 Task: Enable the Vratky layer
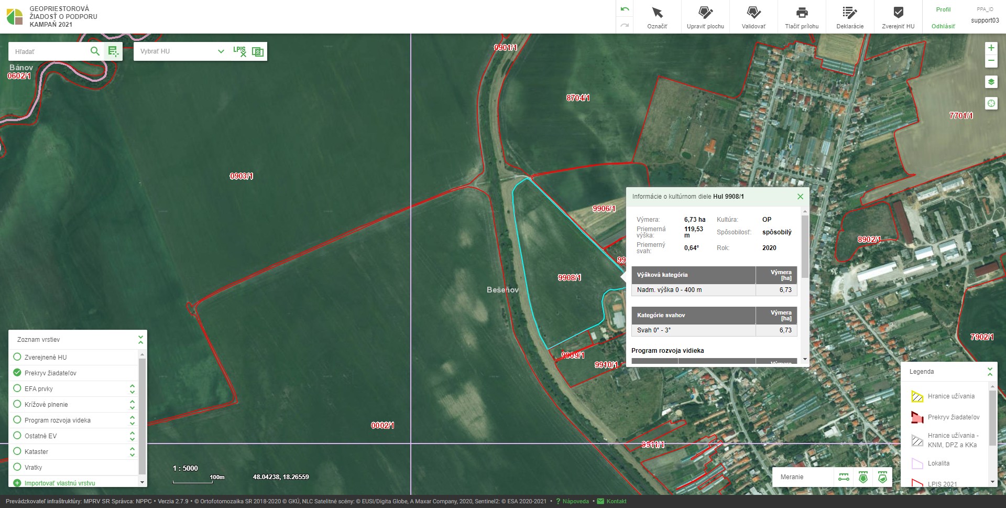[x=17, y=467]
